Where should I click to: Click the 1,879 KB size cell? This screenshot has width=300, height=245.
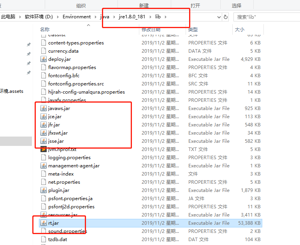[251, 190]
